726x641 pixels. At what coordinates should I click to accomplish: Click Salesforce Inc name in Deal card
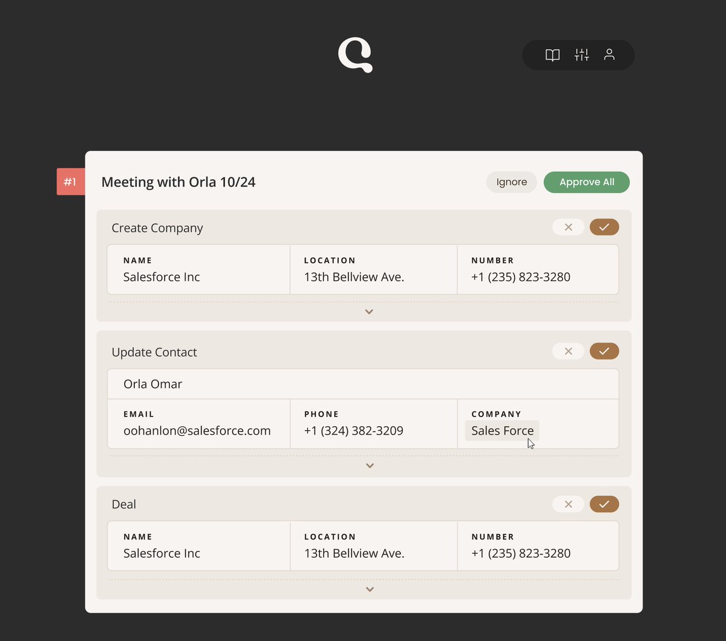point(162,553)
